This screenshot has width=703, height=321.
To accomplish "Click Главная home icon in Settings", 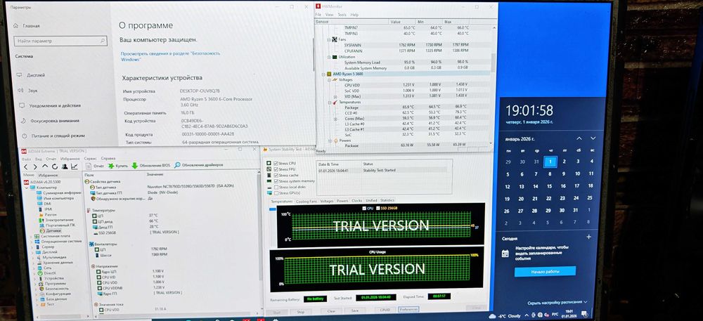I will [x=15, y=25].
